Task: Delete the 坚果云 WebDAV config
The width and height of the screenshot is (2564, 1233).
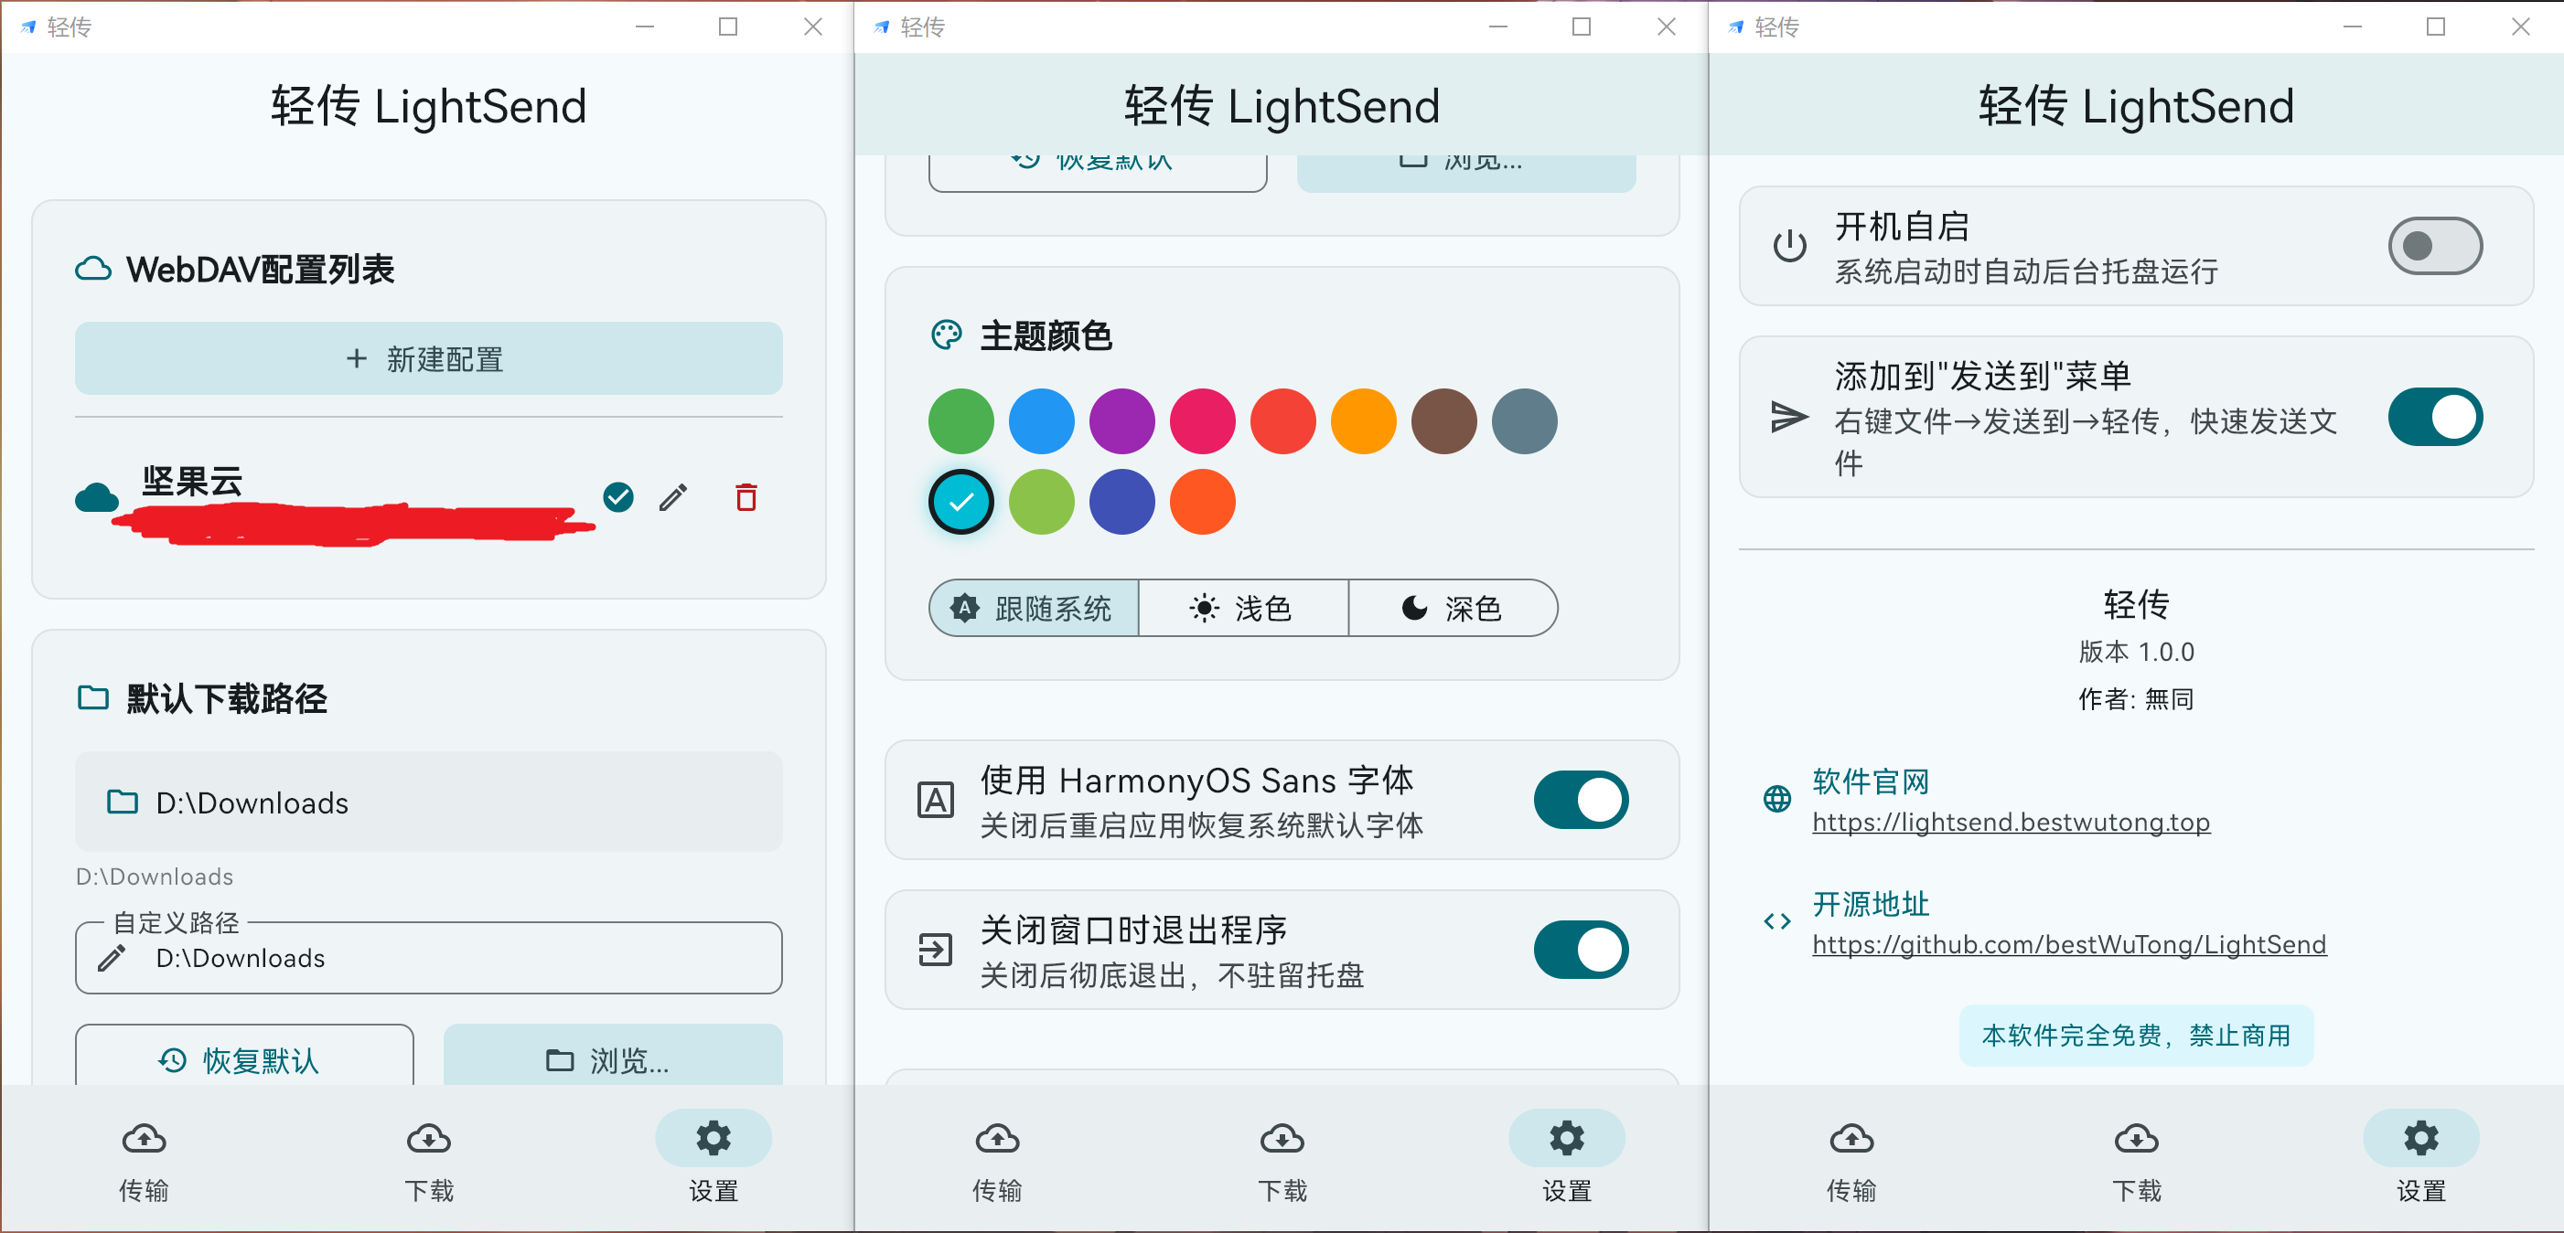Action: tap(746, 497)
